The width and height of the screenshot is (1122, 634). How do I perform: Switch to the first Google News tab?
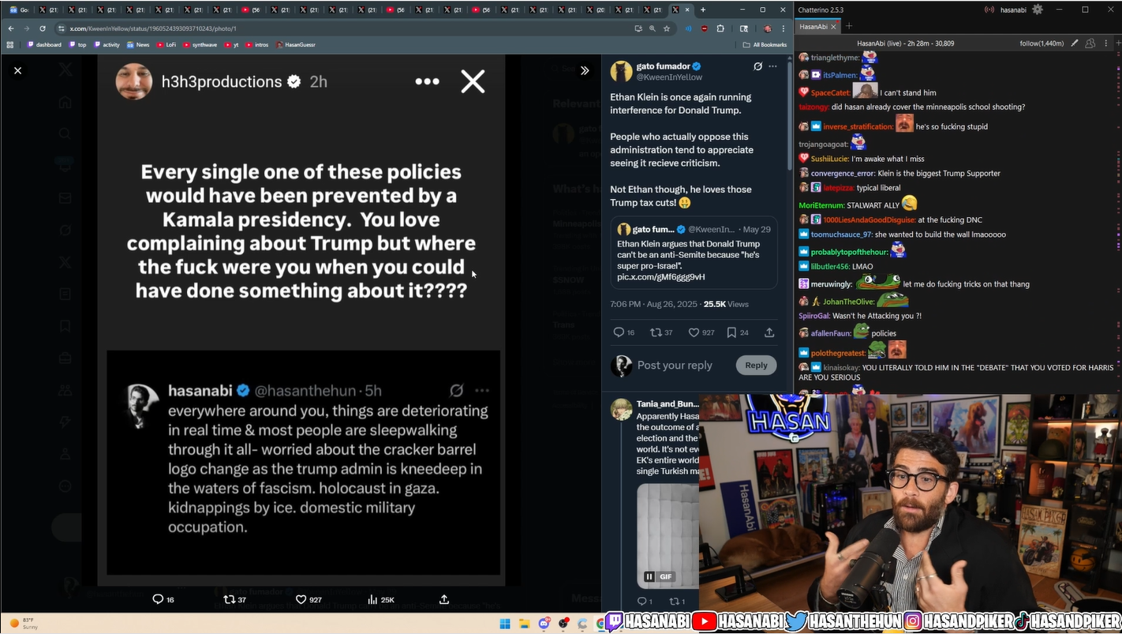[19, 9]
